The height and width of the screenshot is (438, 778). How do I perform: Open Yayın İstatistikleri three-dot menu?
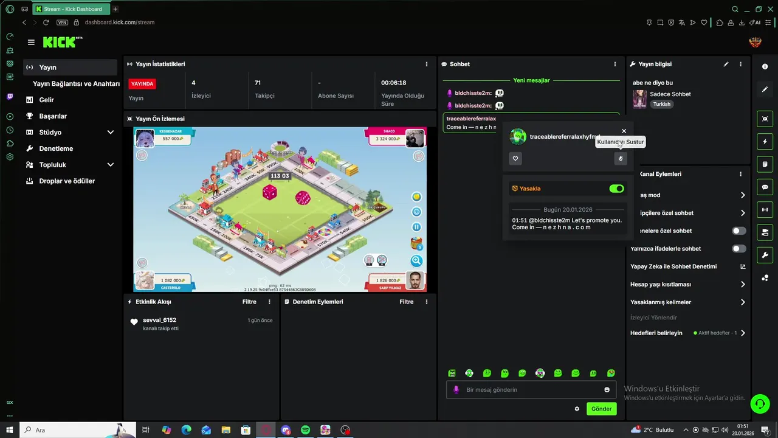(x=427, y=64)
